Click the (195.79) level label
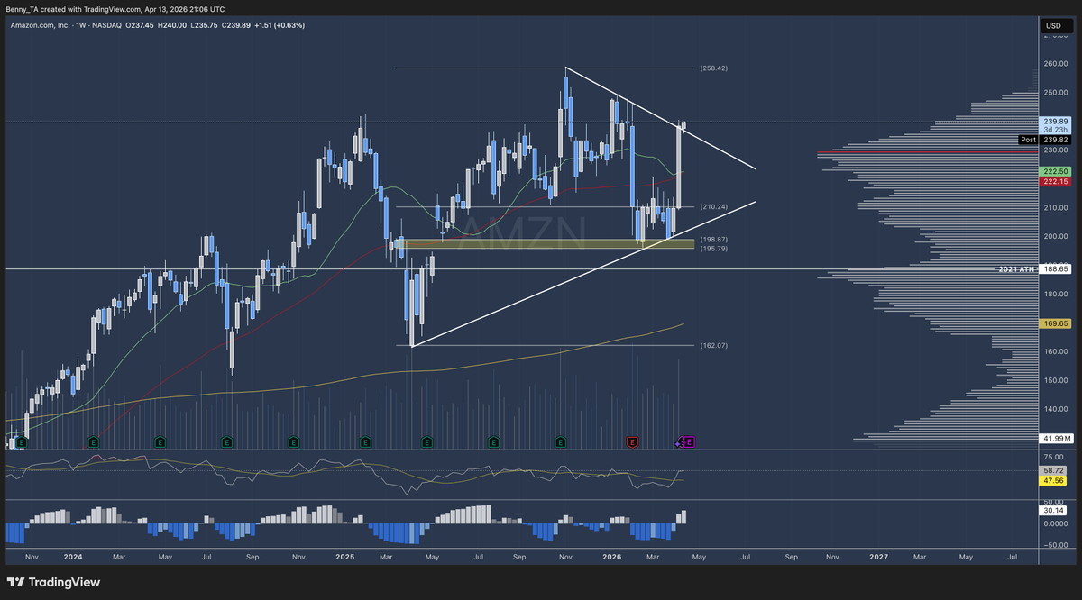 point(713,248)
